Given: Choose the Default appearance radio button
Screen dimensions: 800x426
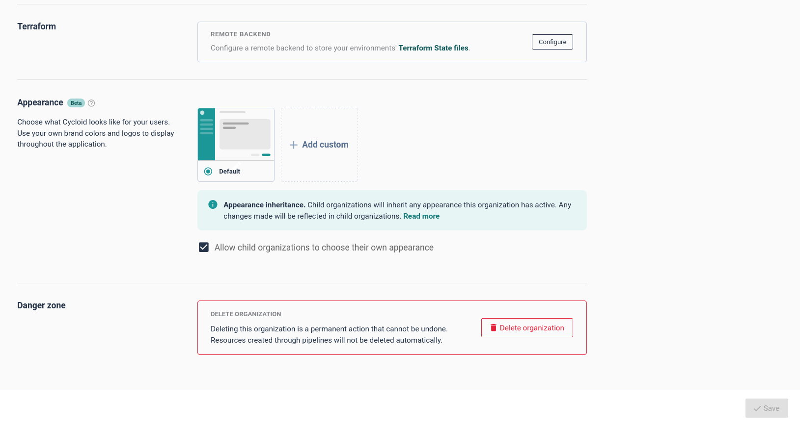Looking at the screenshot, I should pyautogui.click(x=208, y=172).
